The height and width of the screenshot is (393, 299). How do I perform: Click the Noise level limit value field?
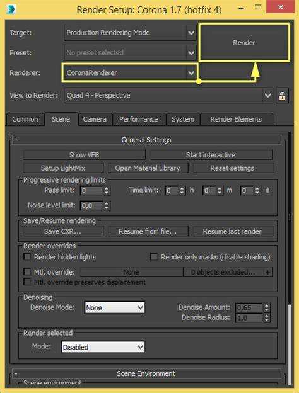click(91, 206)
